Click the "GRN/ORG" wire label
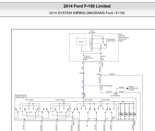 [x=71, y=128]
